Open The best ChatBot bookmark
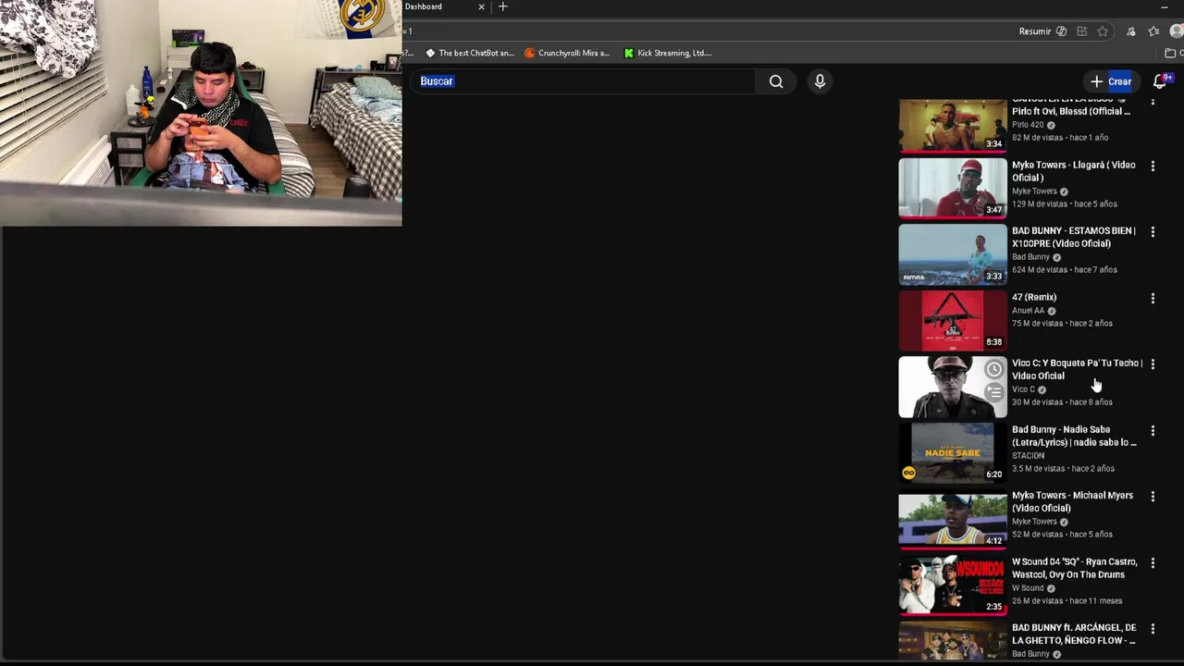The height and width of the screenshot is (666, 1184). [x=469, y=53]
